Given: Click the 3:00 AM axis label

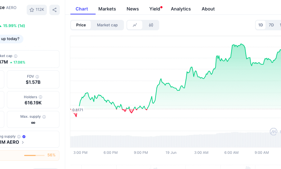Looking at the screenshot, I should (x=201, y=153).
